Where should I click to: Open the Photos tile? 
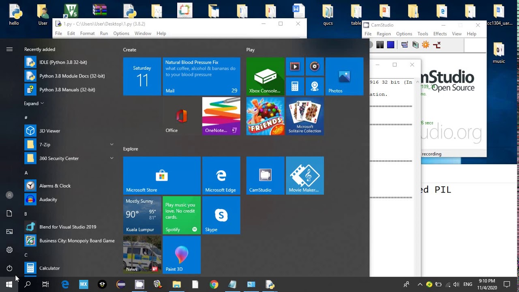[x=344, y=76]
